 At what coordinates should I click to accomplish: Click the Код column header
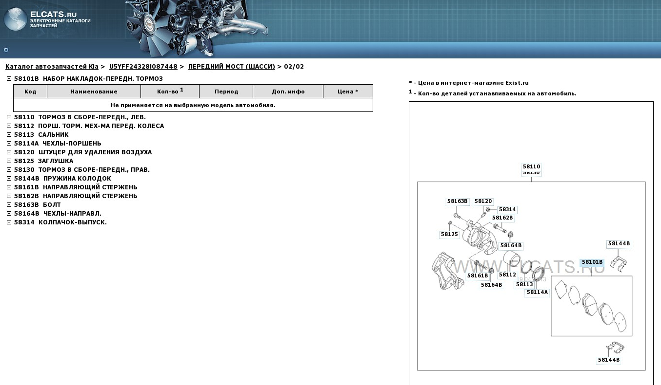pos(30,92)
